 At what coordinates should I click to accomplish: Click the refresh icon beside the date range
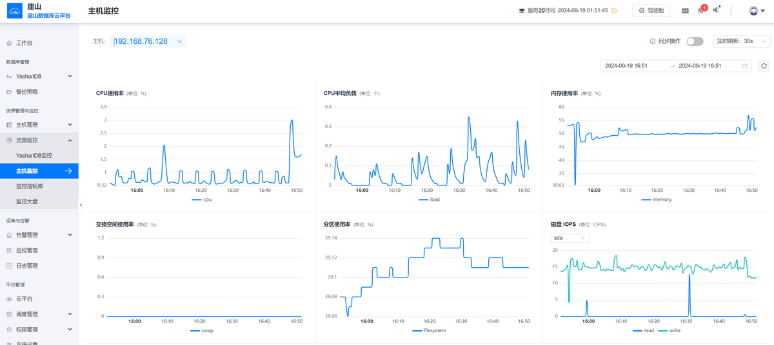tap(764, 66)
